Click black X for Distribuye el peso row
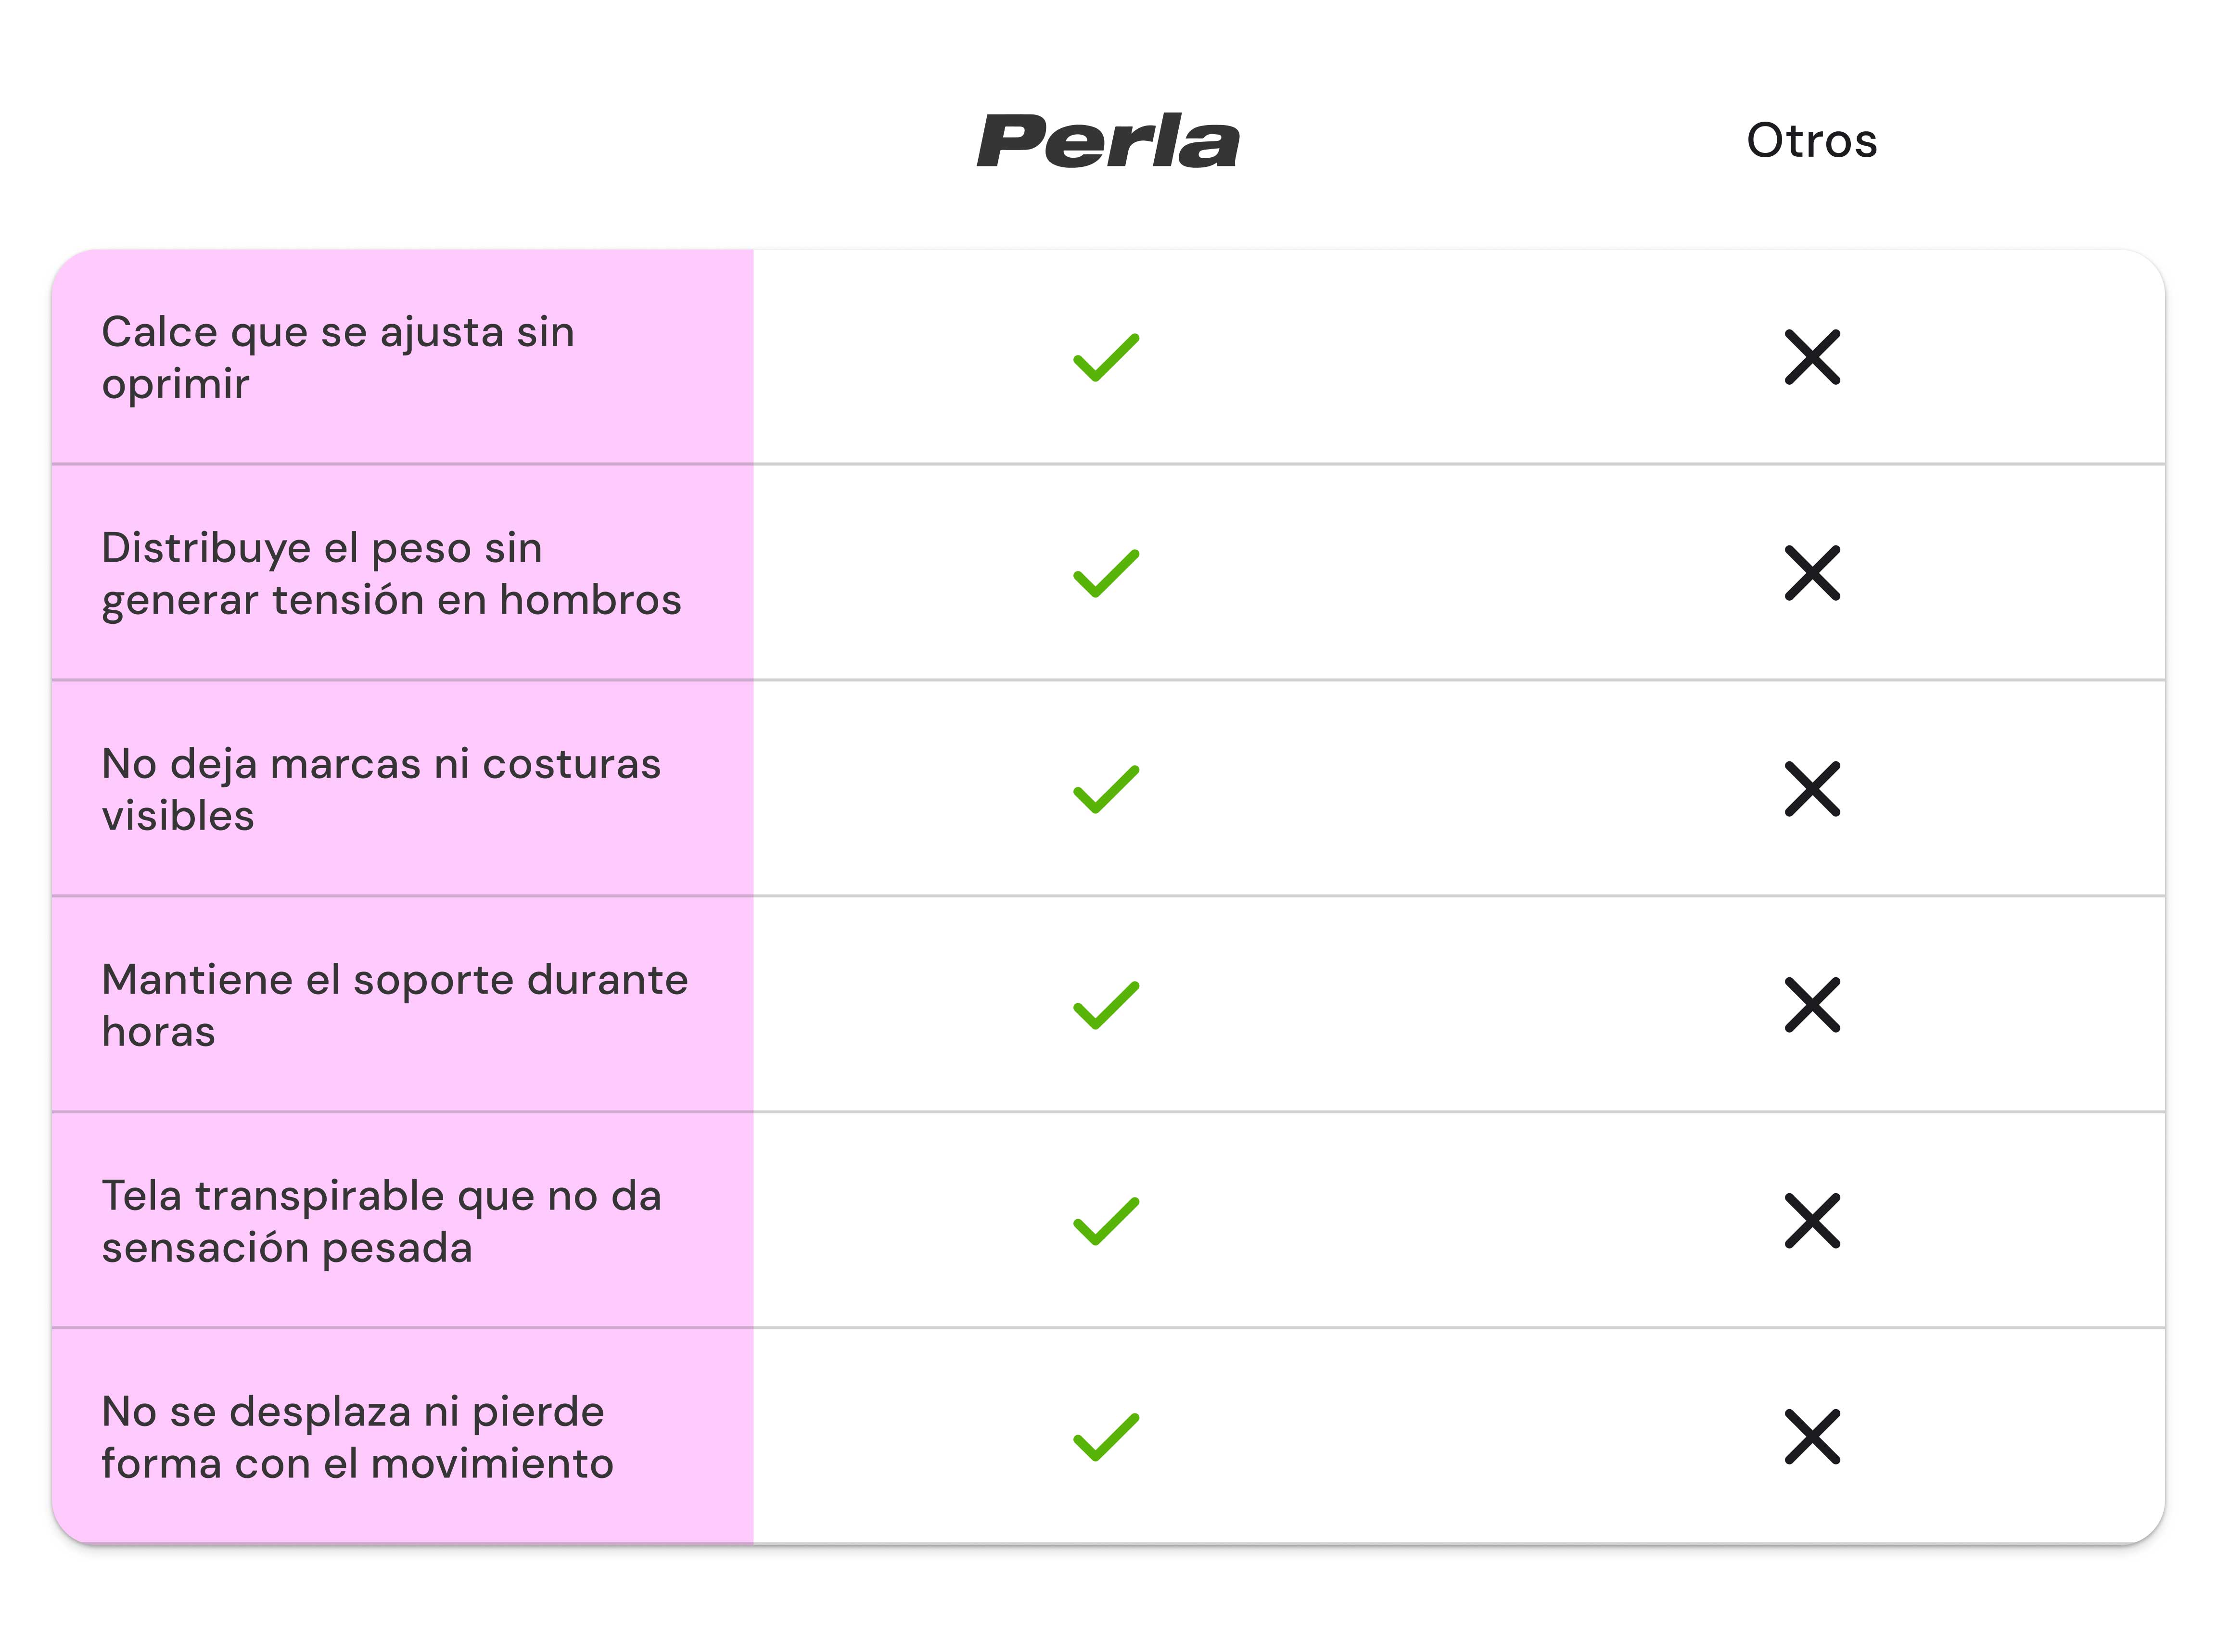Viewport: 2217px width, 1652px height. (x=1812, y=573)
